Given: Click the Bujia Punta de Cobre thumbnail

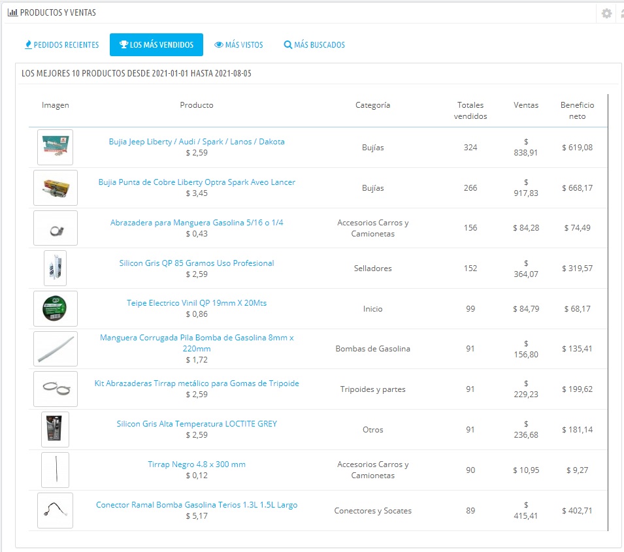Looking at the screenshot, I should point(56,187).
